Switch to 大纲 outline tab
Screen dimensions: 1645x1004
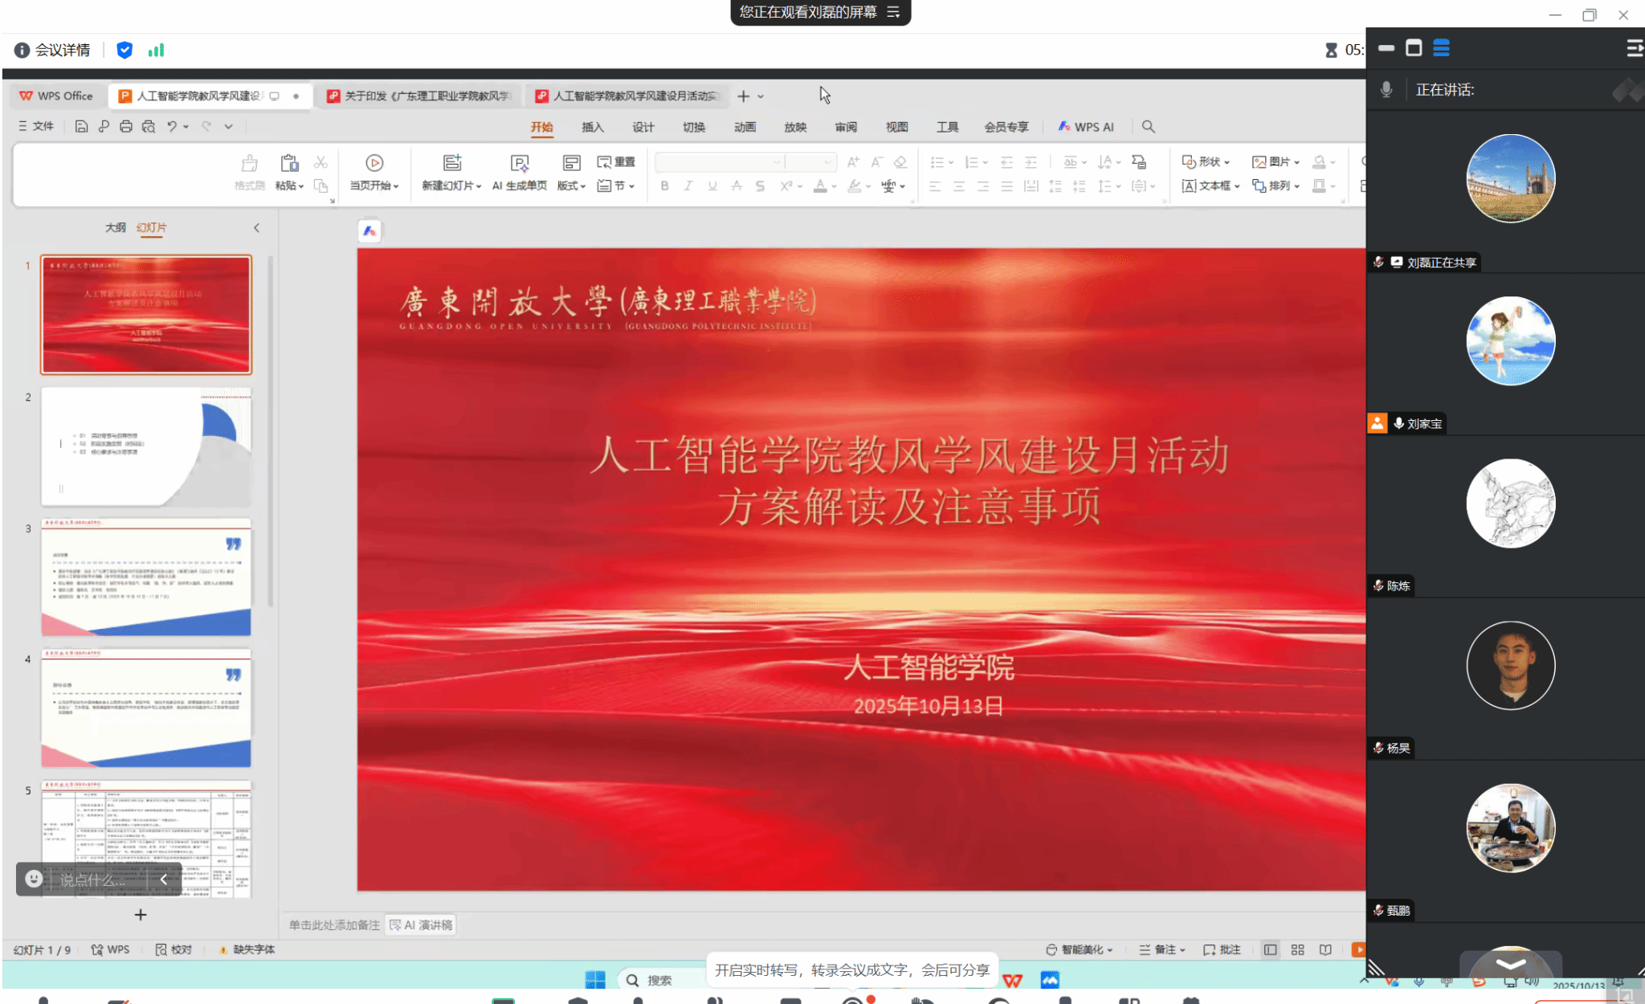click(115, 228)
